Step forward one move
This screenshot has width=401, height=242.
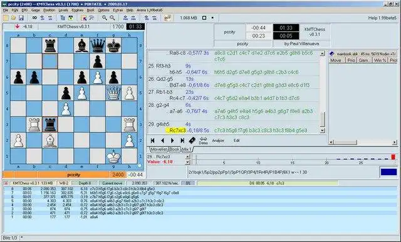(x=172, y=141)
